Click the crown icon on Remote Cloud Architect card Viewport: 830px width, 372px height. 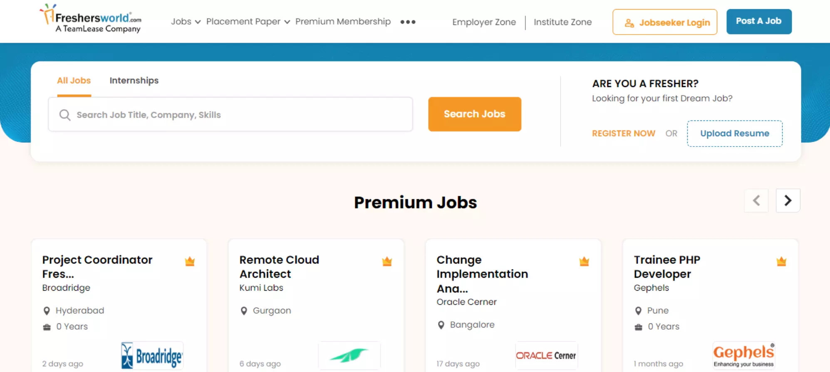[x=387, y=261]
